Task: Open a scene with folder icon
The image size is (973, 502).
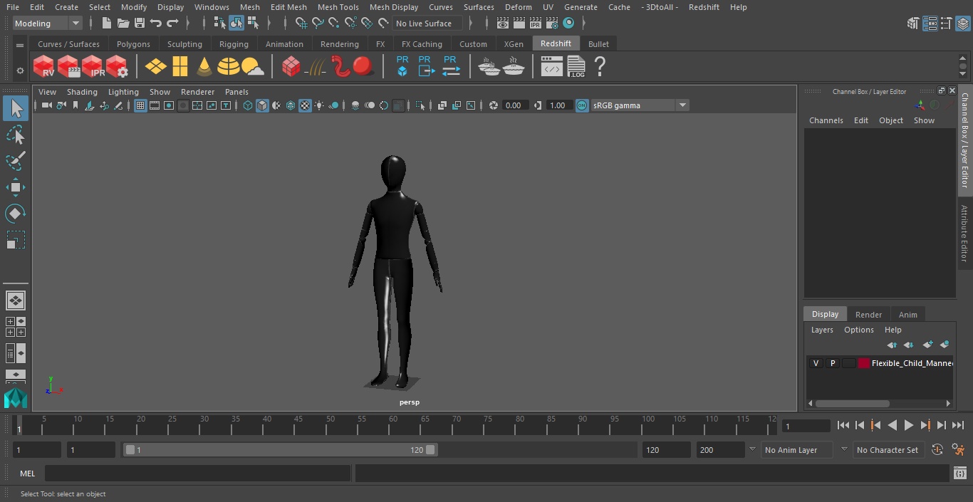Action: tap(123, 23)
